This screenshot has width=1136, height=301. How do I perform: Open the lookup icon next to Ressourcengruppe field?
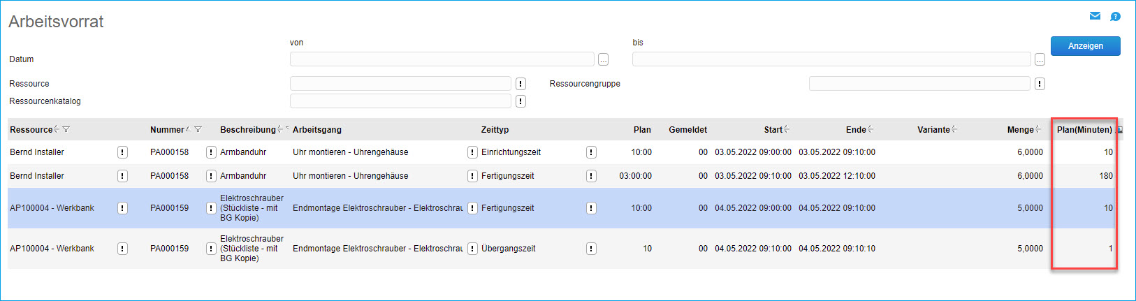(x=1040, y=84)
